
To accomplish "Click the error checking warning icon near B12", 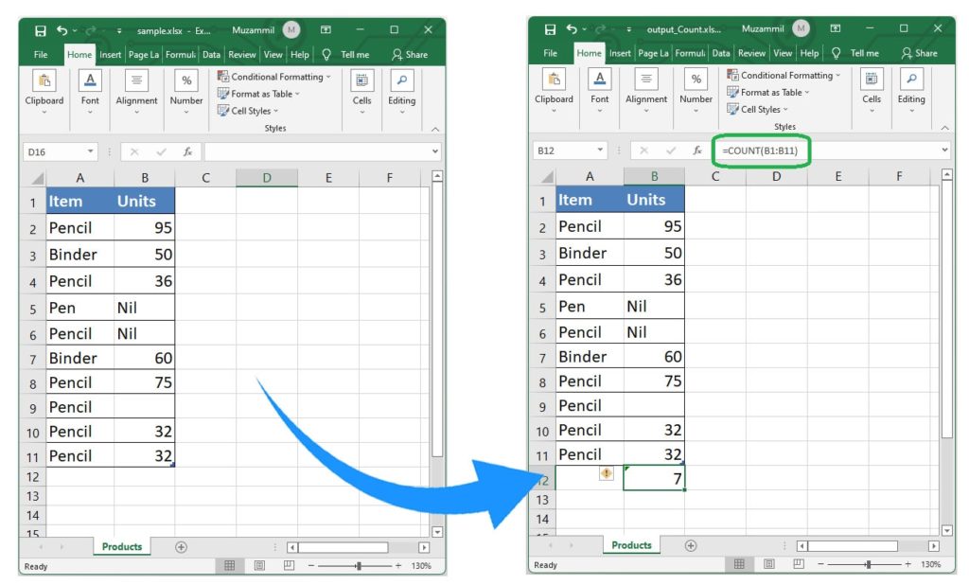I will (607, 473).
